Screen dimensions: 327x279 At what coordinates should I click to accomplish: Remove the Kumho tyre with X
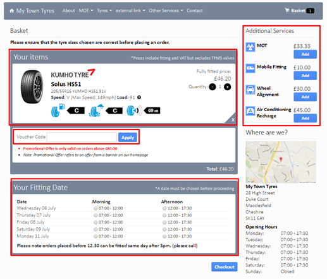pyautogui.click(x=233, y=120)
